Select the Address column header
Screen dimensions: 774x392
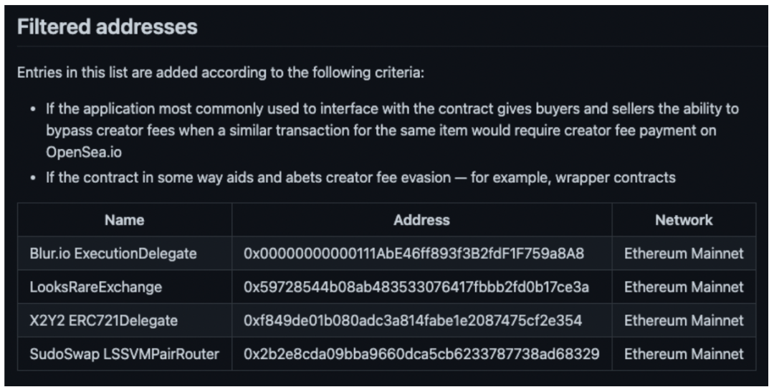tap(421, 220)
